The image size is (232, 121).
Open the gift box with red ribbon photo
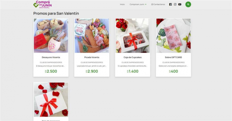pos(51,100)
